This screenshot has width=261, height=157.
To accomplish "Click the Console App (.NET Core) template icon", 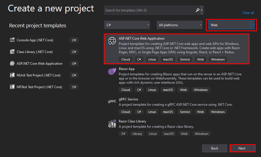I will point(12,40).
